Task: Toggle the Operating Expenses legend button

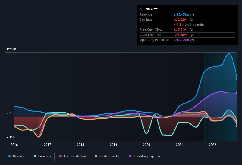Action: [146, 156]
